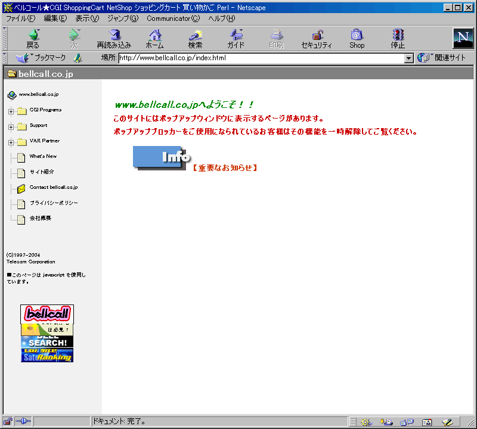Click the location URL input field
The image size is (477, 429).
coord(261,58)
